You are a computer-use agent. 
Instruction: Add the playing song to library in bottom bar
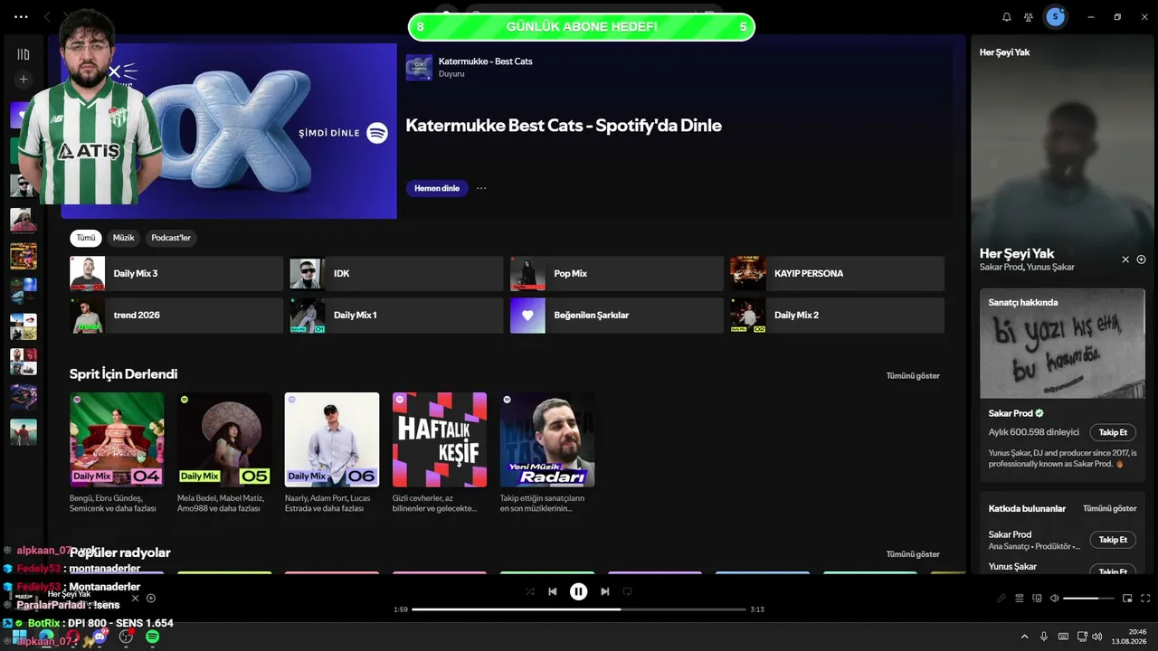(151, 598)
